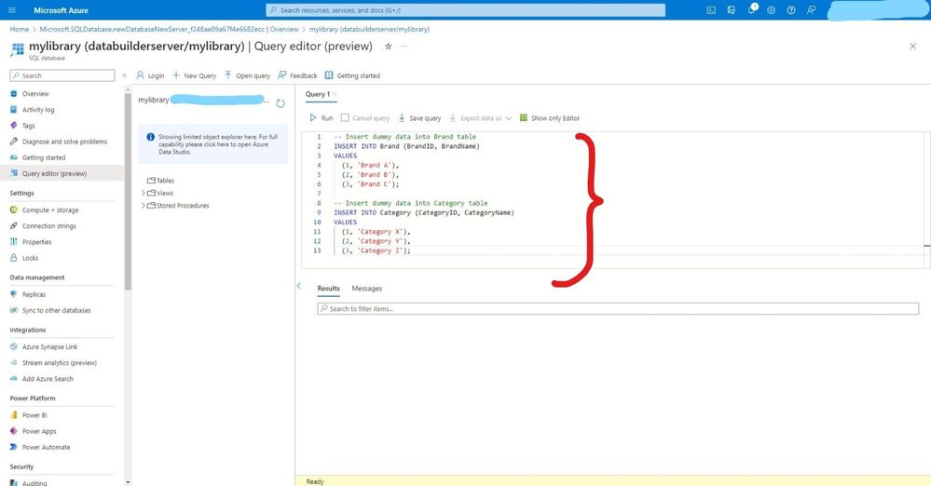Click Open query in the toolbar
Image resolution: width=931 pixels, height=486 pixels.
[247, 75]
